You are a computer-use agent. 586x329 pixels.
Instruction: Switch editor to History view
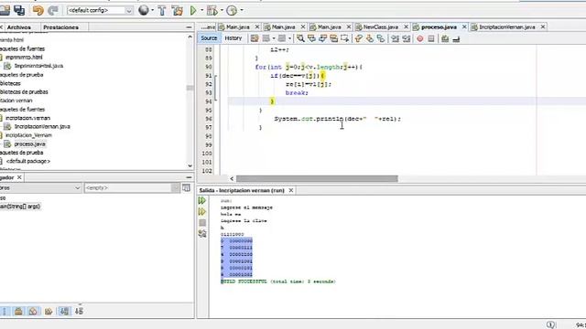(233, 38)
